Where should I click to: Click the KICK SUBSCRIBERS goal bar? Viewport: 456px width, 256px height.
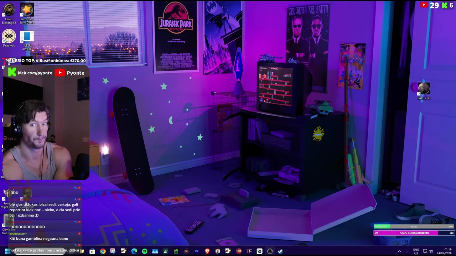414,233
